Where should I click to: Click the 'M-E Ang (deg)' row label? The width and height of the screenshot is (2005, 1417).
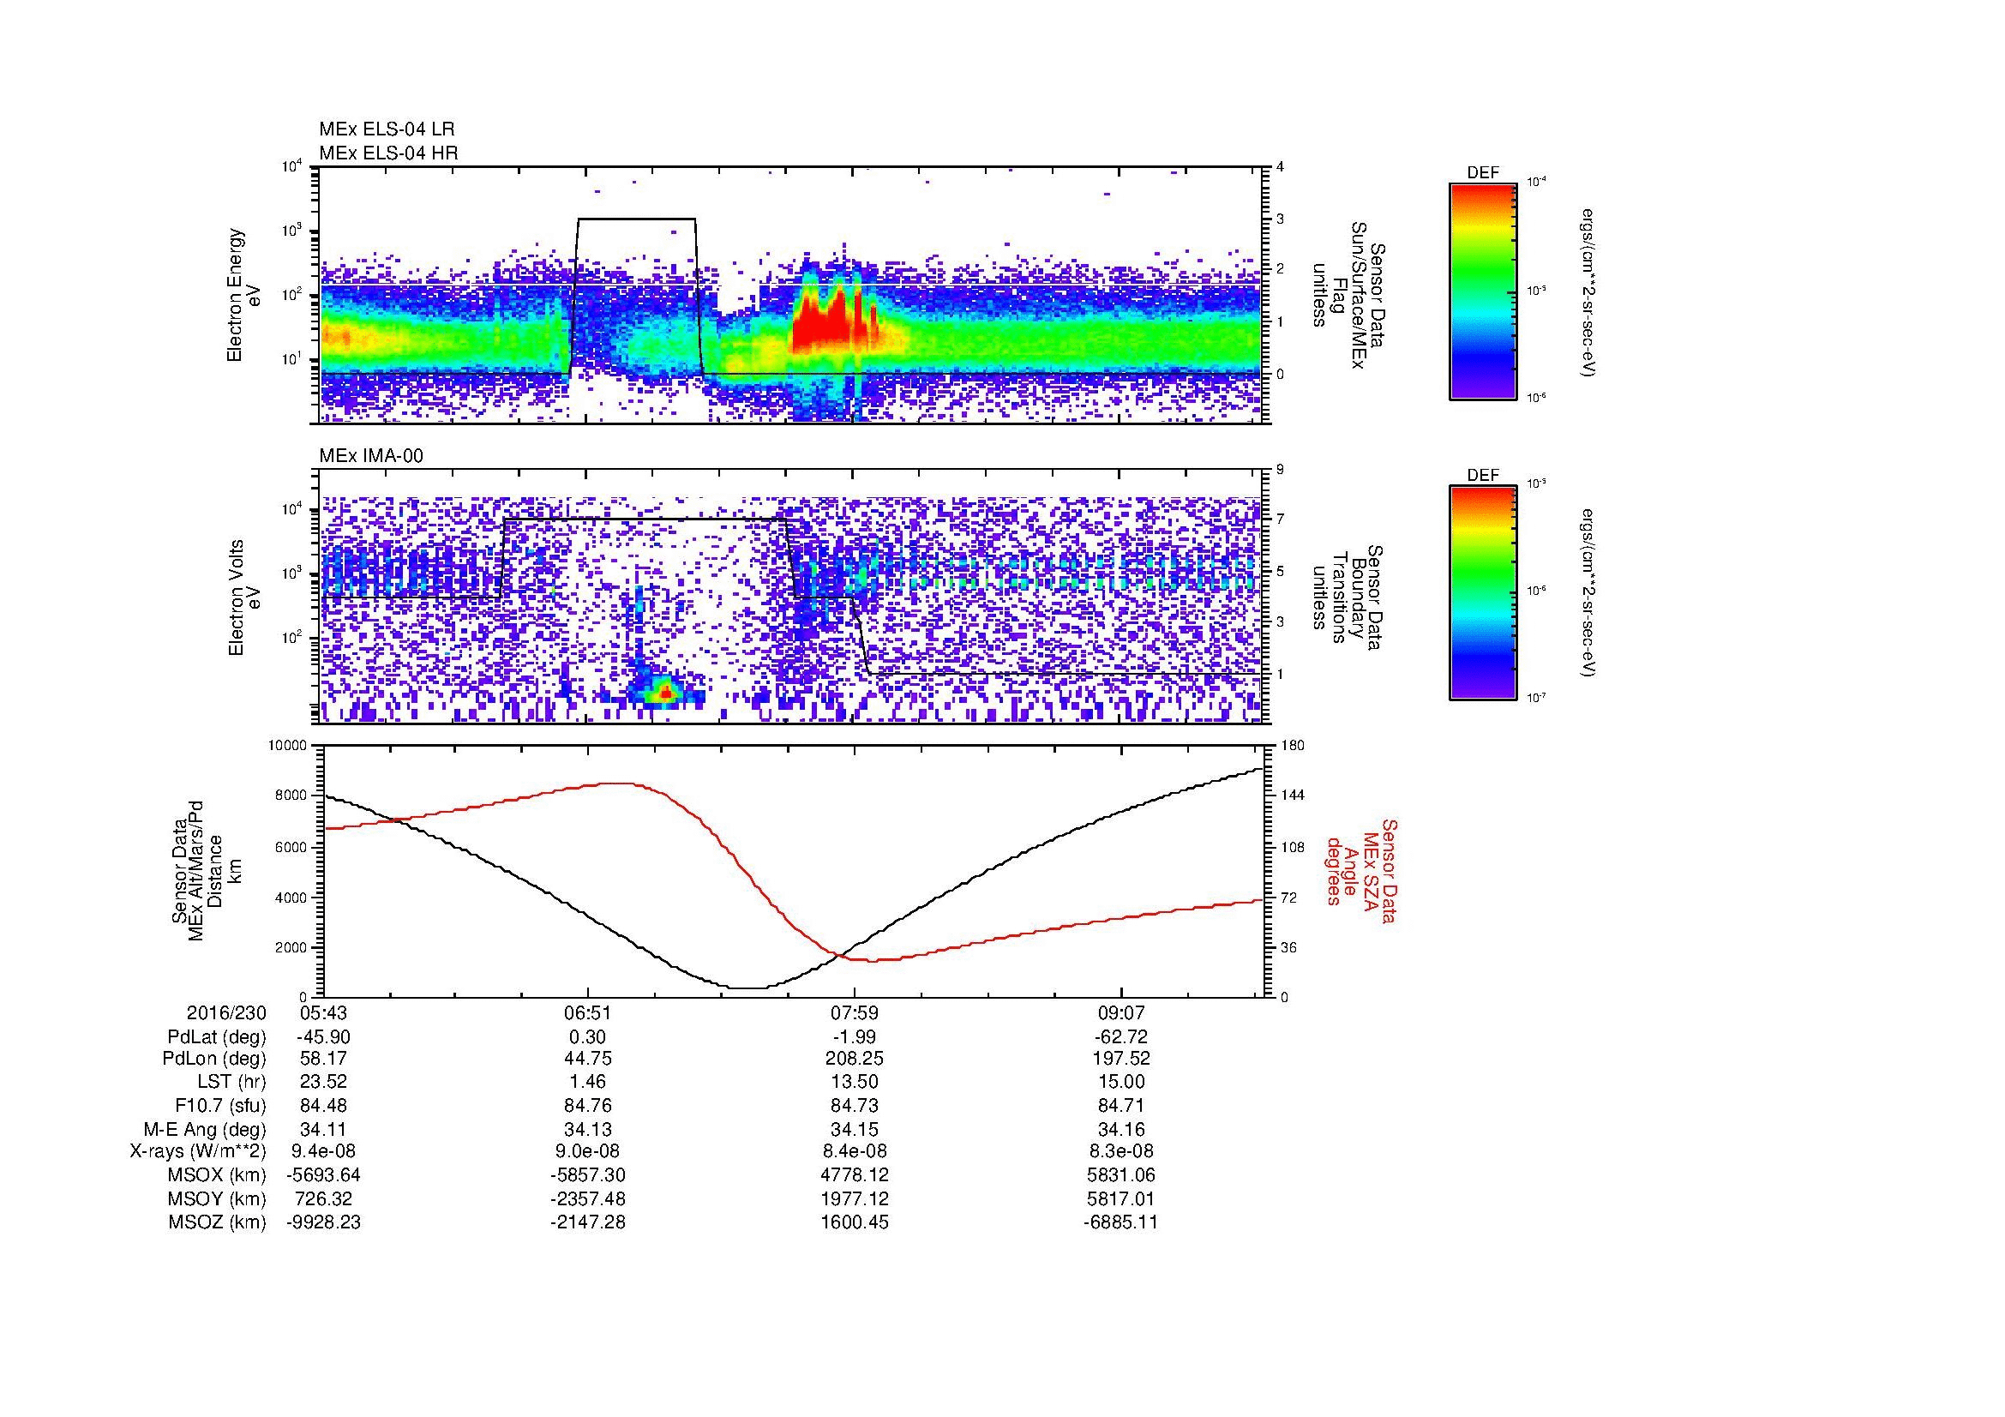point(205,1129)
